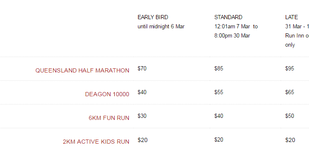Select the $95 half marathon late price

tap(289, 68)
